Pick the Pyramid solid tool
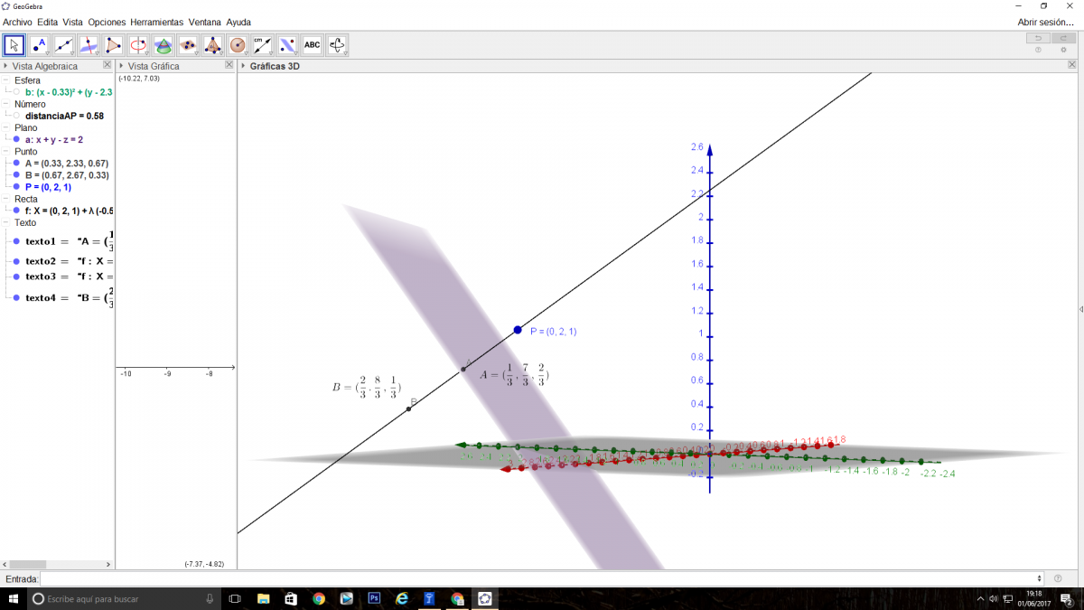Viewport: 1084px width, 610px height. coord(213,44)
